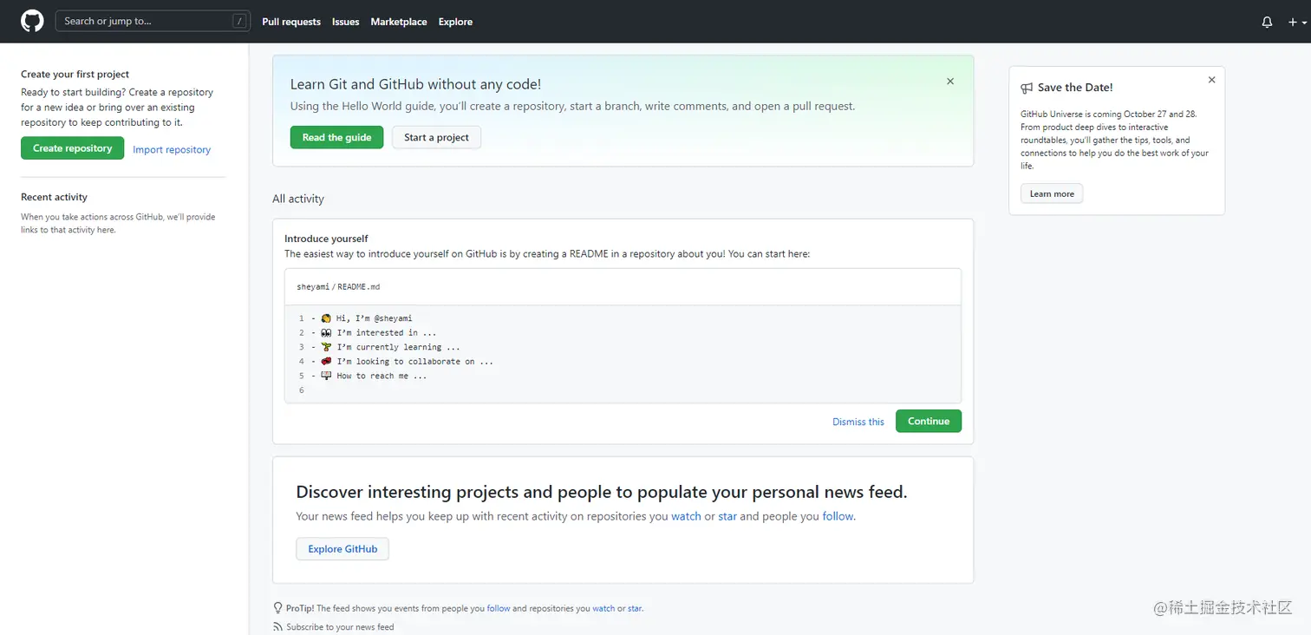Go to Issues in top navigation
This screenshot has width=1311, height=635.
345,22
